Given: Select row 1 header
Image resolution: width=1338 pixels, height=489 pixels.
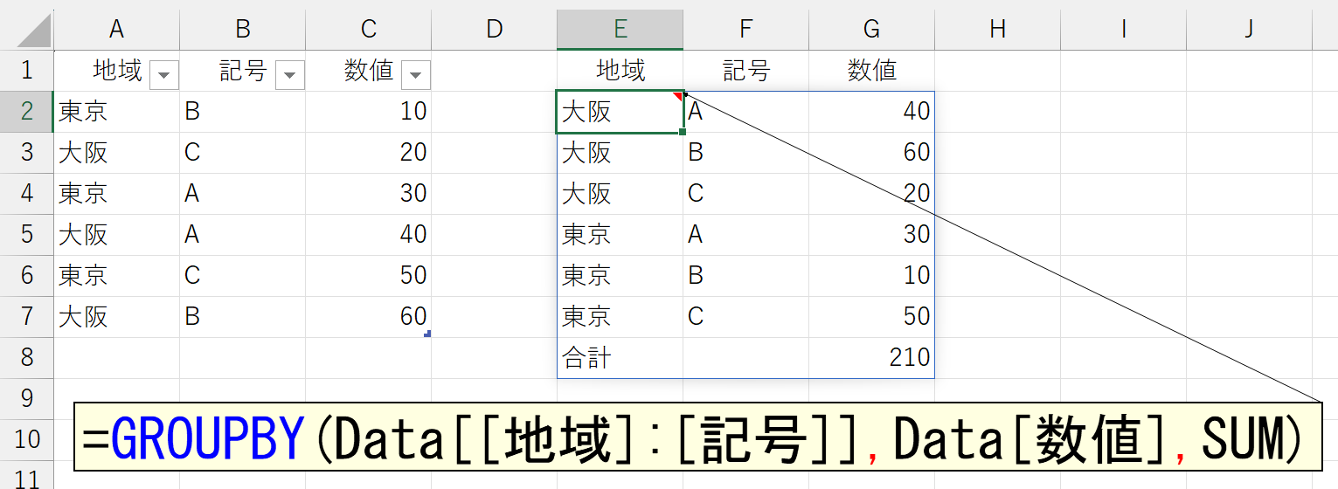Looking at the screenshot, I should 26,71.
